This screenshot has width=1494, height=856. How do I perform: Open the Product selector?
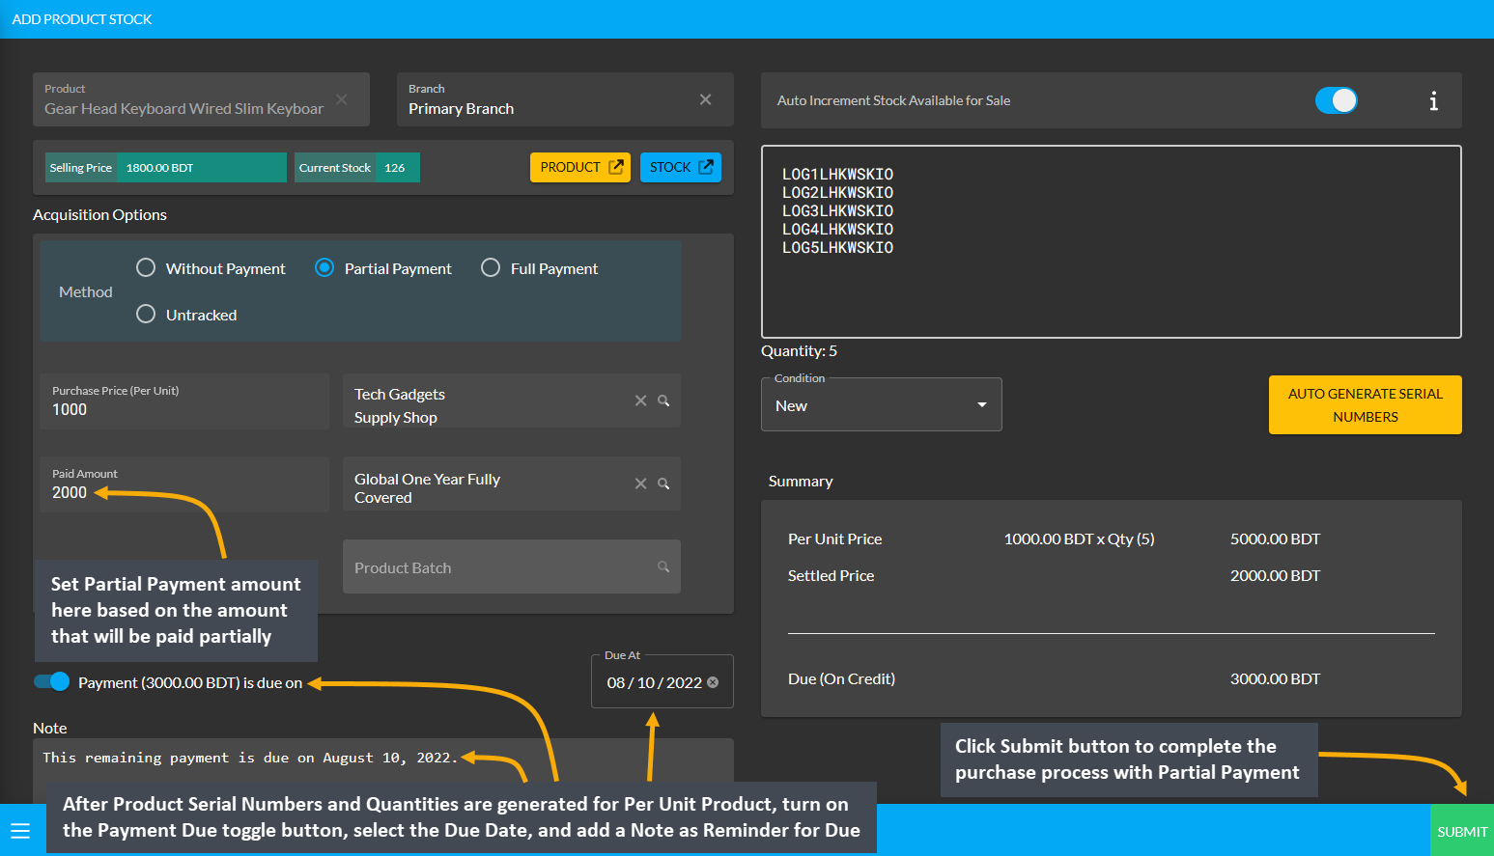[x=201, y=99]
